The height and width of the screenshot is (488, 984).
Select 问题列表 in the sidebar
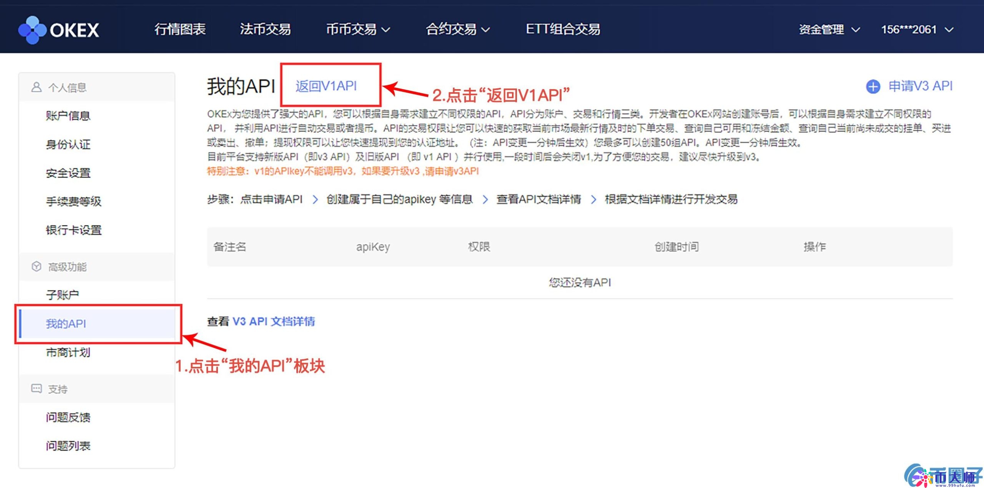(x=68, y=446)
